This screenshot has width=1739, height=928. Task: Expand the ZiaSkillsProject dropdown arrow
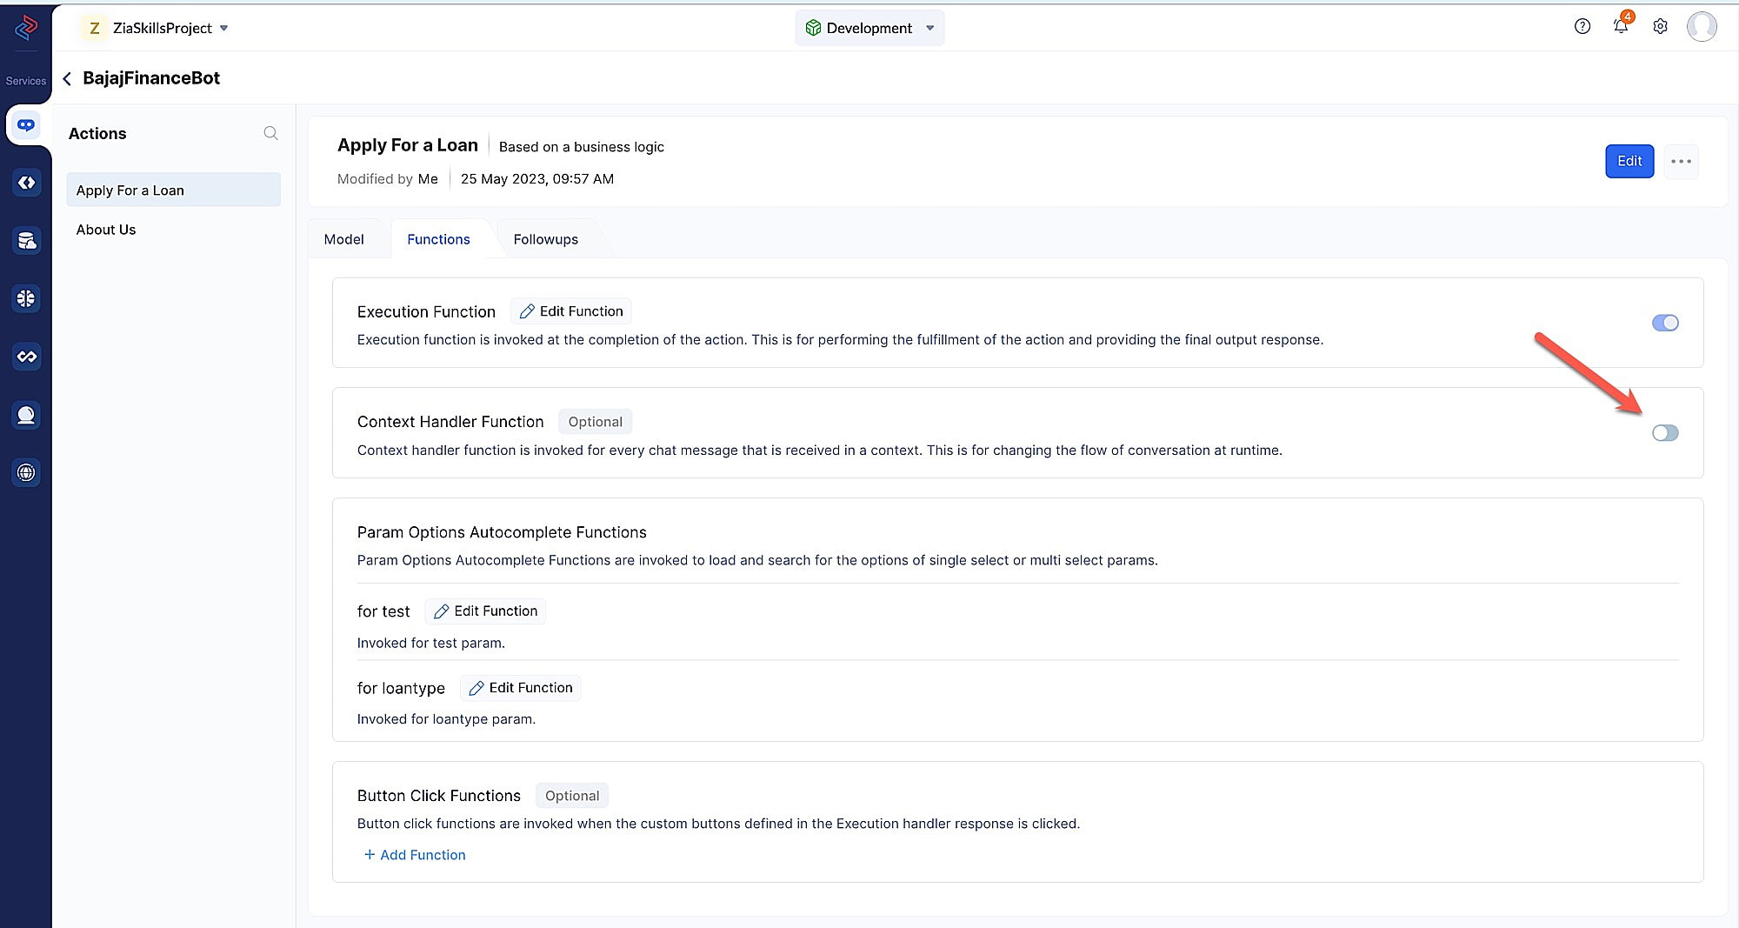[224, 28]
